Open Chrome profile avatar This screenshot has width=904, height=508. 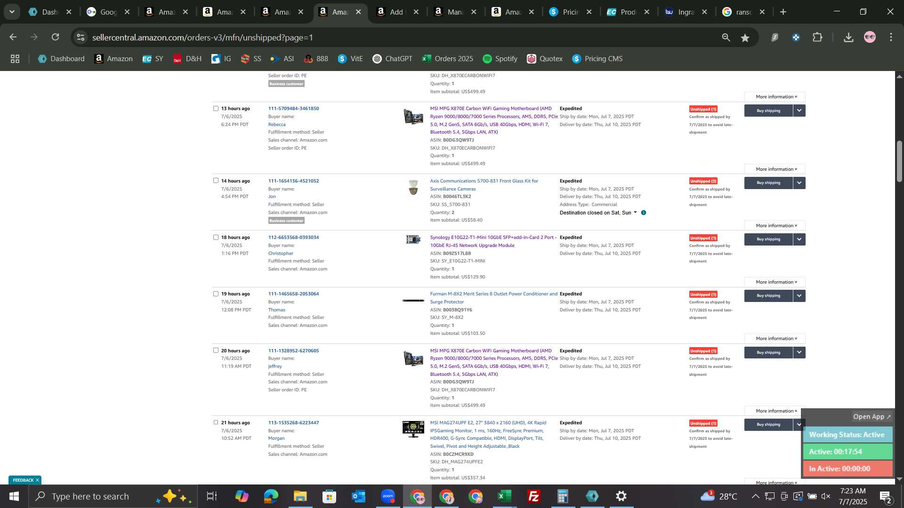click(870, 38)
